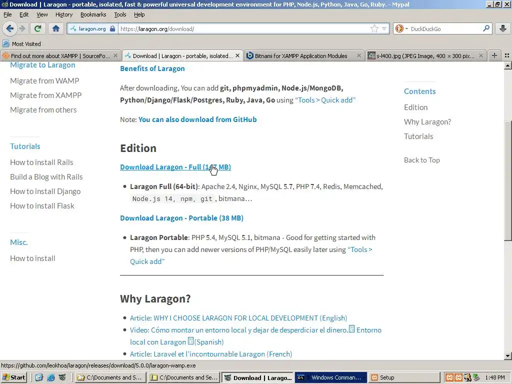
Task: Open the Most Visited bookmarks folder
Action: pos(22,44)
